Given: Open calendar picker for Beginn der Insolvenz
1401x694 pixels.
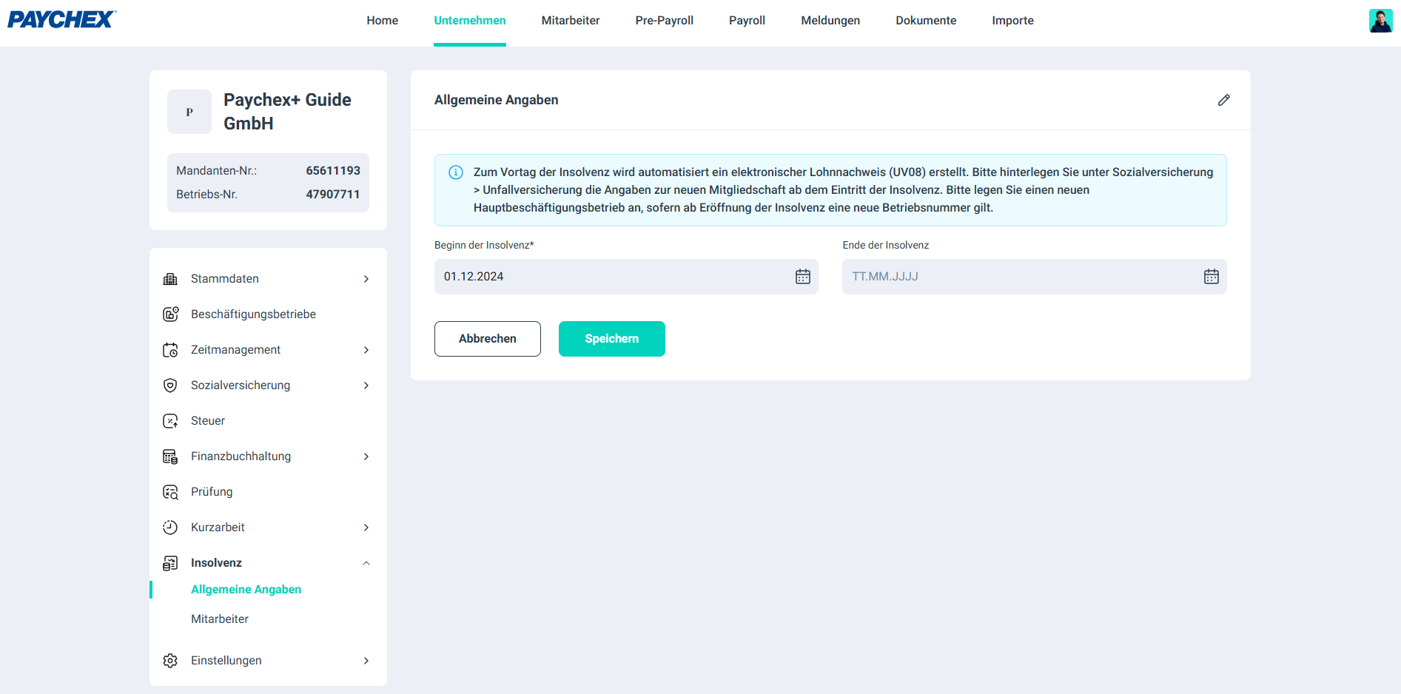Looking at the screenshot, I should pos(803,277).
